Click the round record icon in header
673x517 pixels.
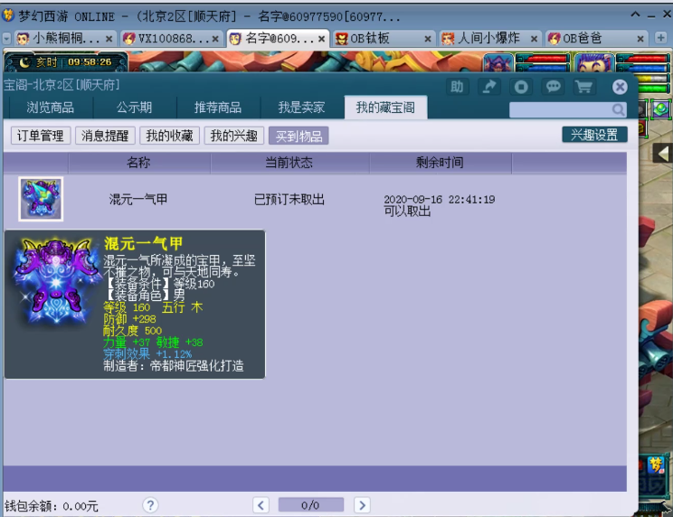tap(521, 87)
